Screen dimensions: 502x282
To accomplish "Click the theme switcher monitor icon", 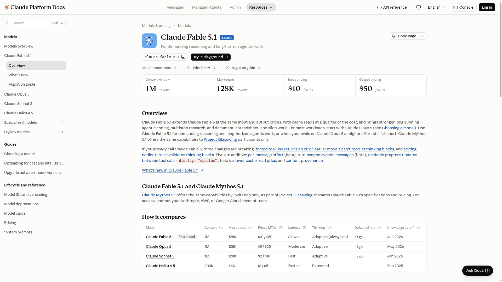I will click(419, 7).
